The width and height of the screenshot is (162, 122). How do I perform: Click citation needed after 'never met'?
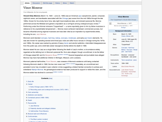(x=70, y=64)
